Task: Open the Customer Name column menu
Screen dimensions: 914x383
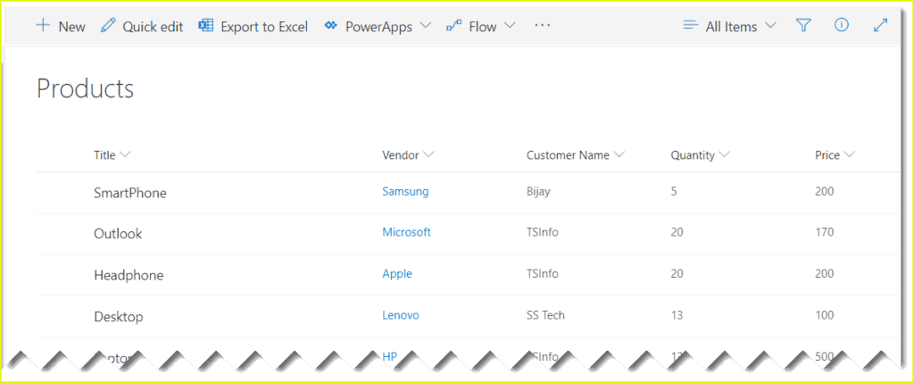Action: click(x=576, y=155)
